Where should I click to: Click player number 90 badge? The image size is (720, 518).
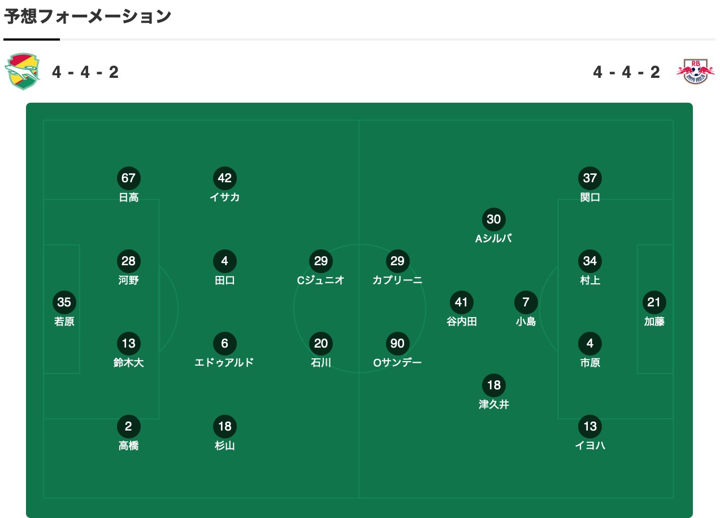[398, 344]
